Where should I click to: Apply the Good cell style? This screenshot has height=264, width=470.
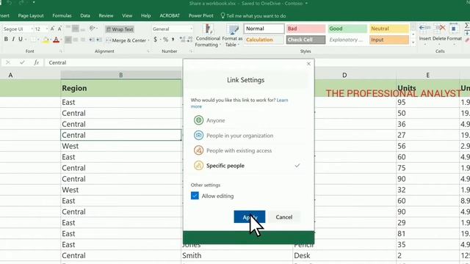click(347, 29)
